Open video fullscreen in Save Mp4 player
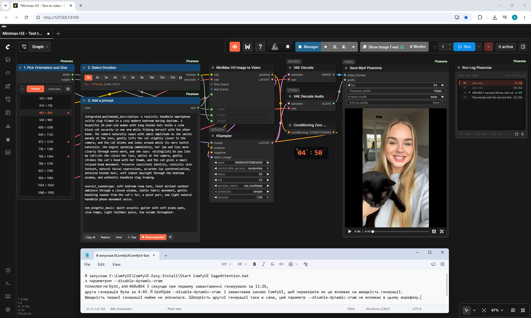This screenshot has height=318, width=531. click(x=442, y=232)
